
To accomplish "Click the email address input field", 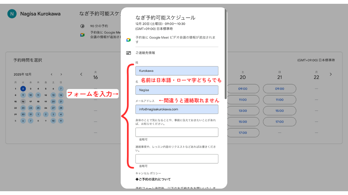I will 177,109.
